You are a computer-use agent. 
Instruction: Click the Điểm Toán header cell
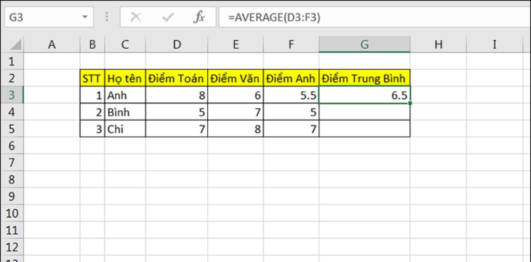pyautogui.click(x=177, y=78)
